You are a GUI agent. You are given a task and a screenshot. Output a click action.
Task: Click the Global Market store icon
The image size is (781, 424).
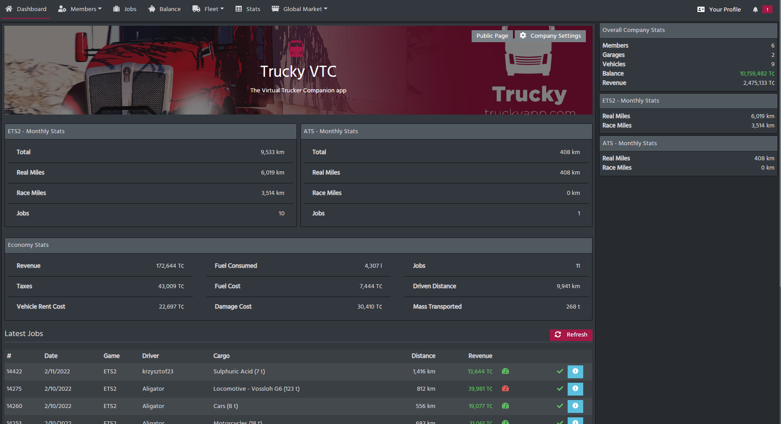(275, 9)
